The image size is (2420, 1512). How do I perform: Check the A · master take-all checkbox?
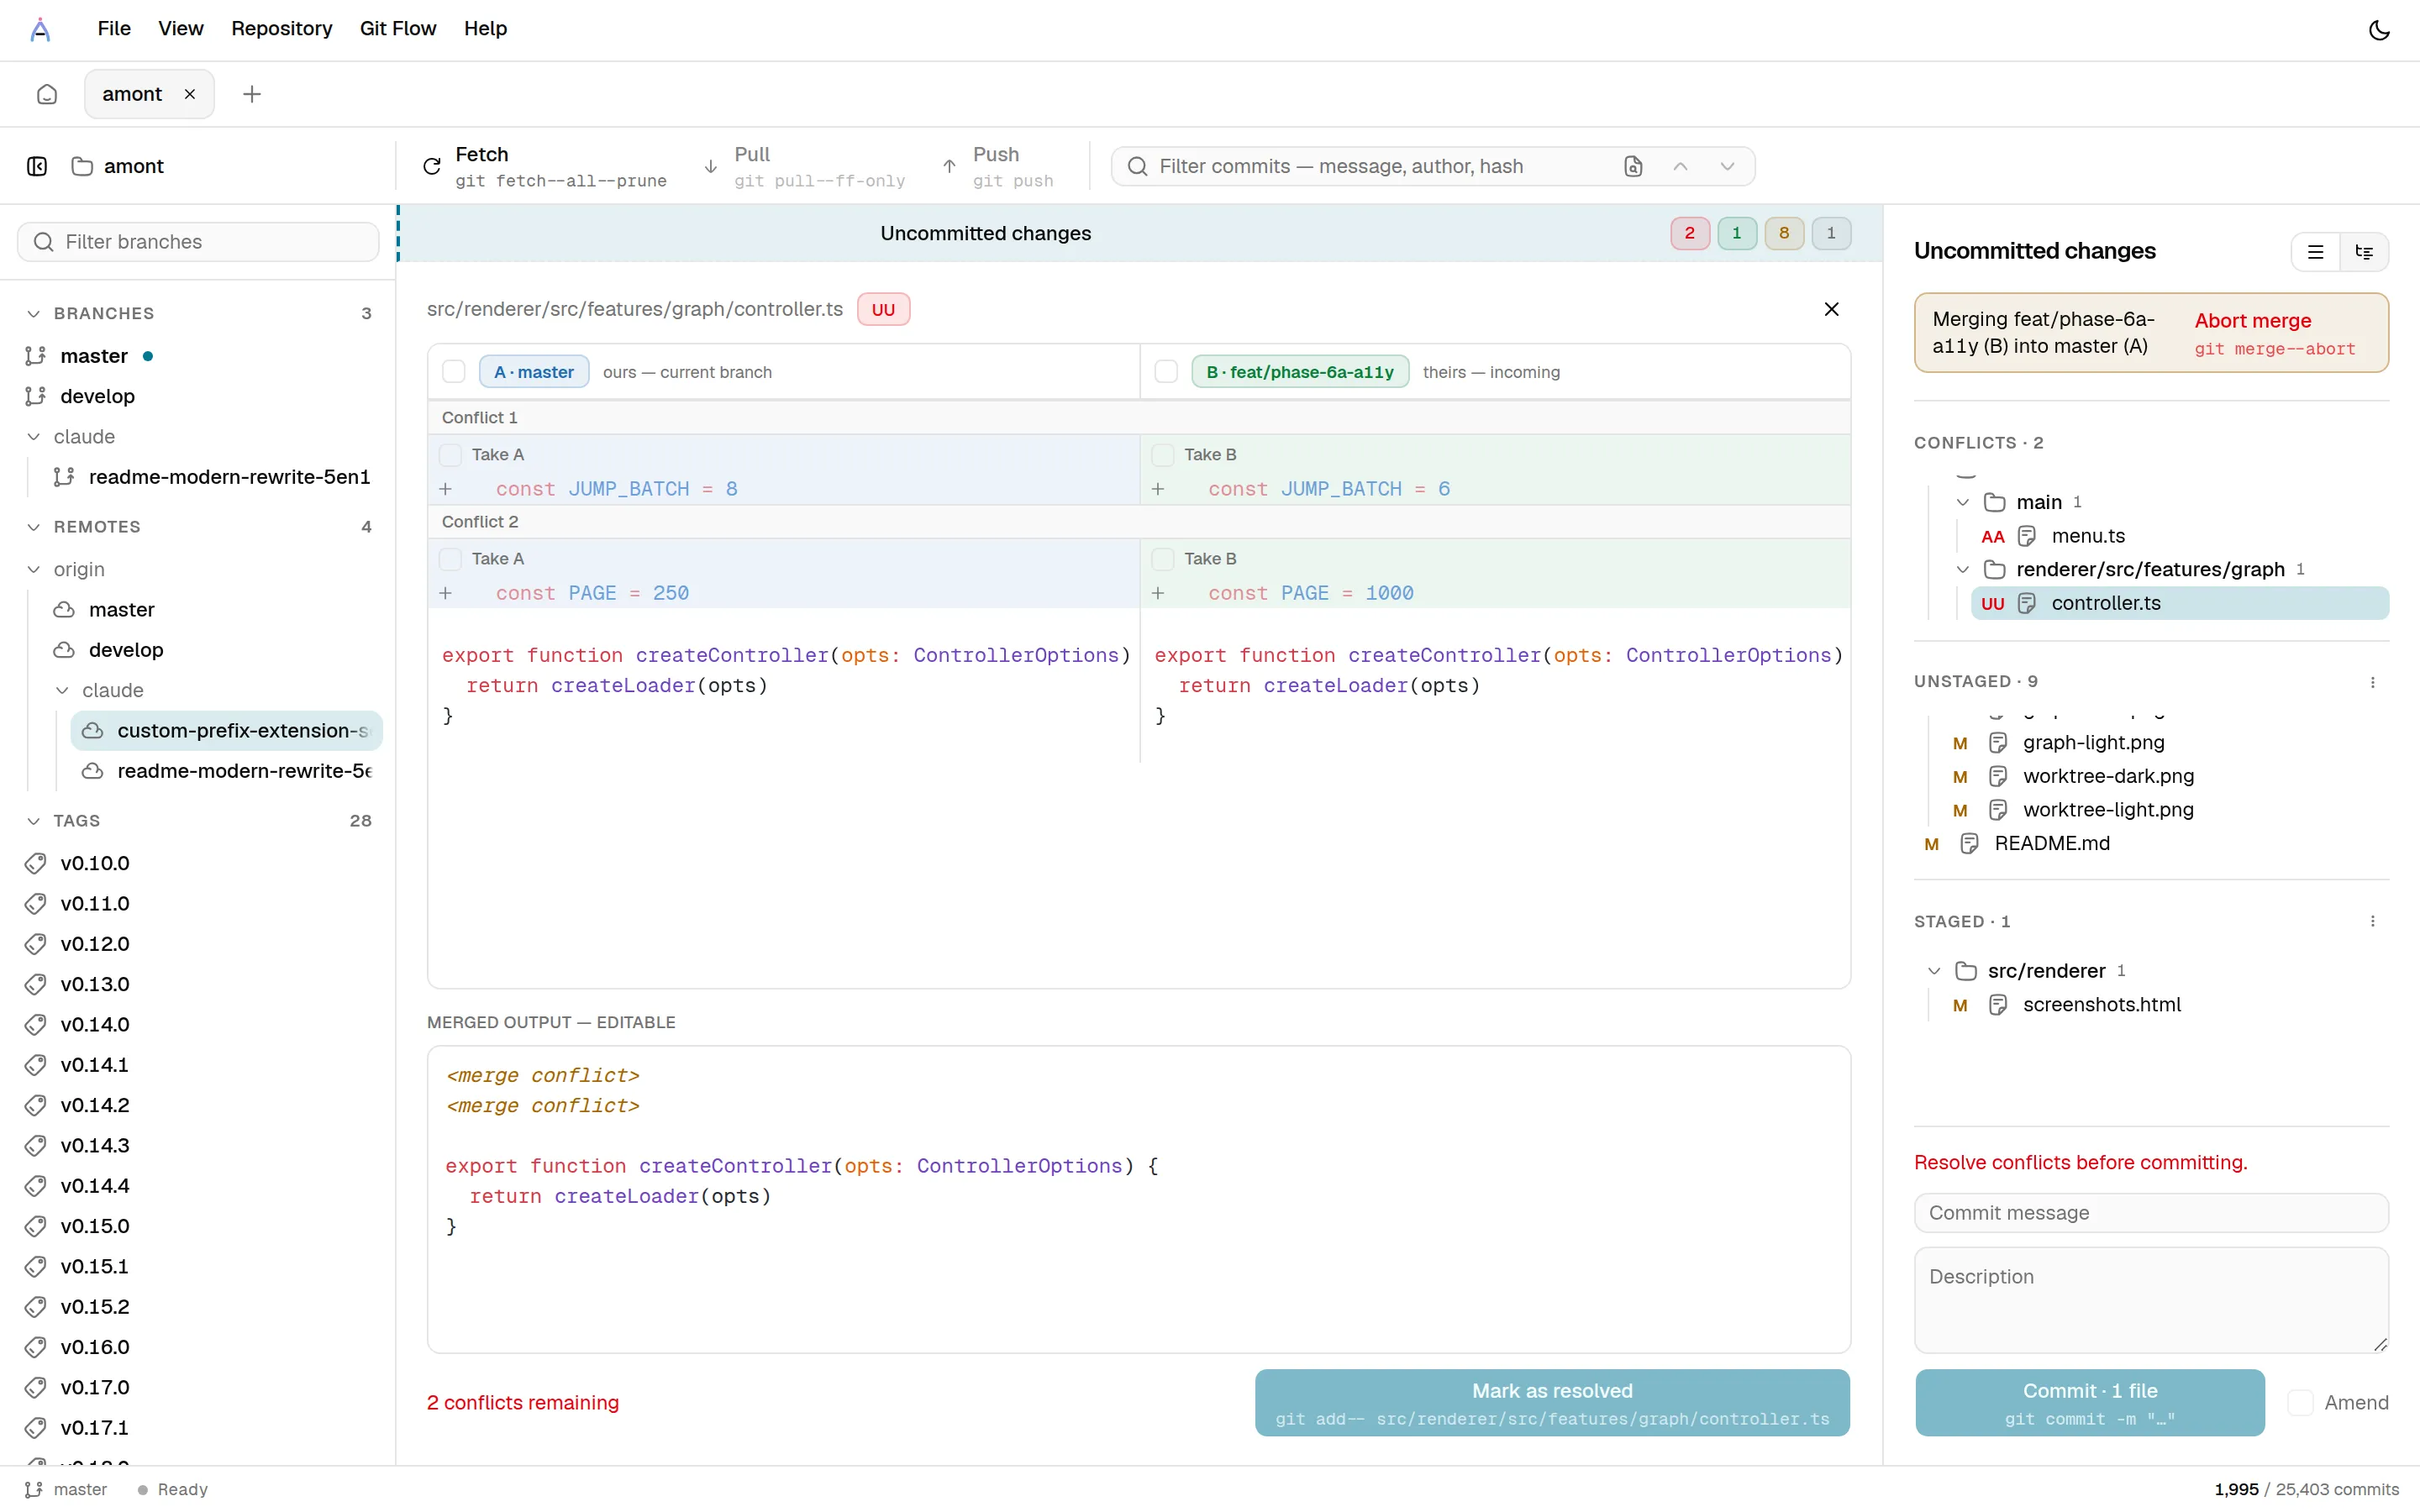(x=454, y=372)
